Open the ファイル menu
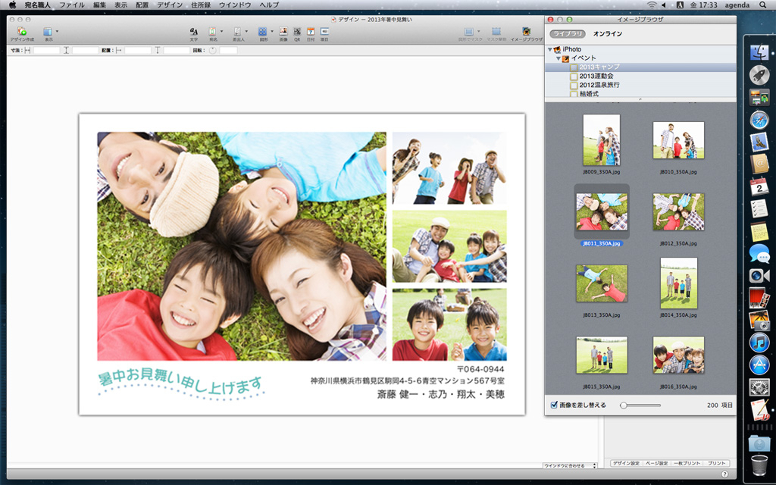Viewport: 776px width, 485px height. (x=72, y=5)
